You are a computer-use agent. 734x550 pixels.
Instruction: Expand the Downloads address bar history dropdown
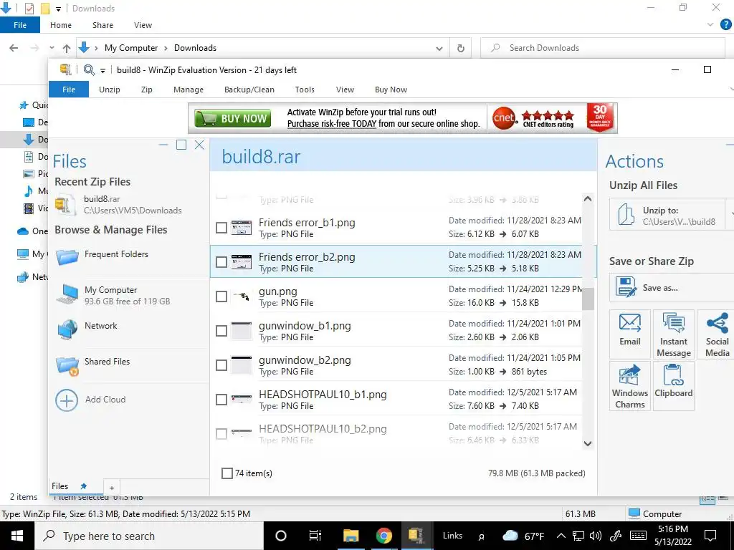[x=439, y=48]
